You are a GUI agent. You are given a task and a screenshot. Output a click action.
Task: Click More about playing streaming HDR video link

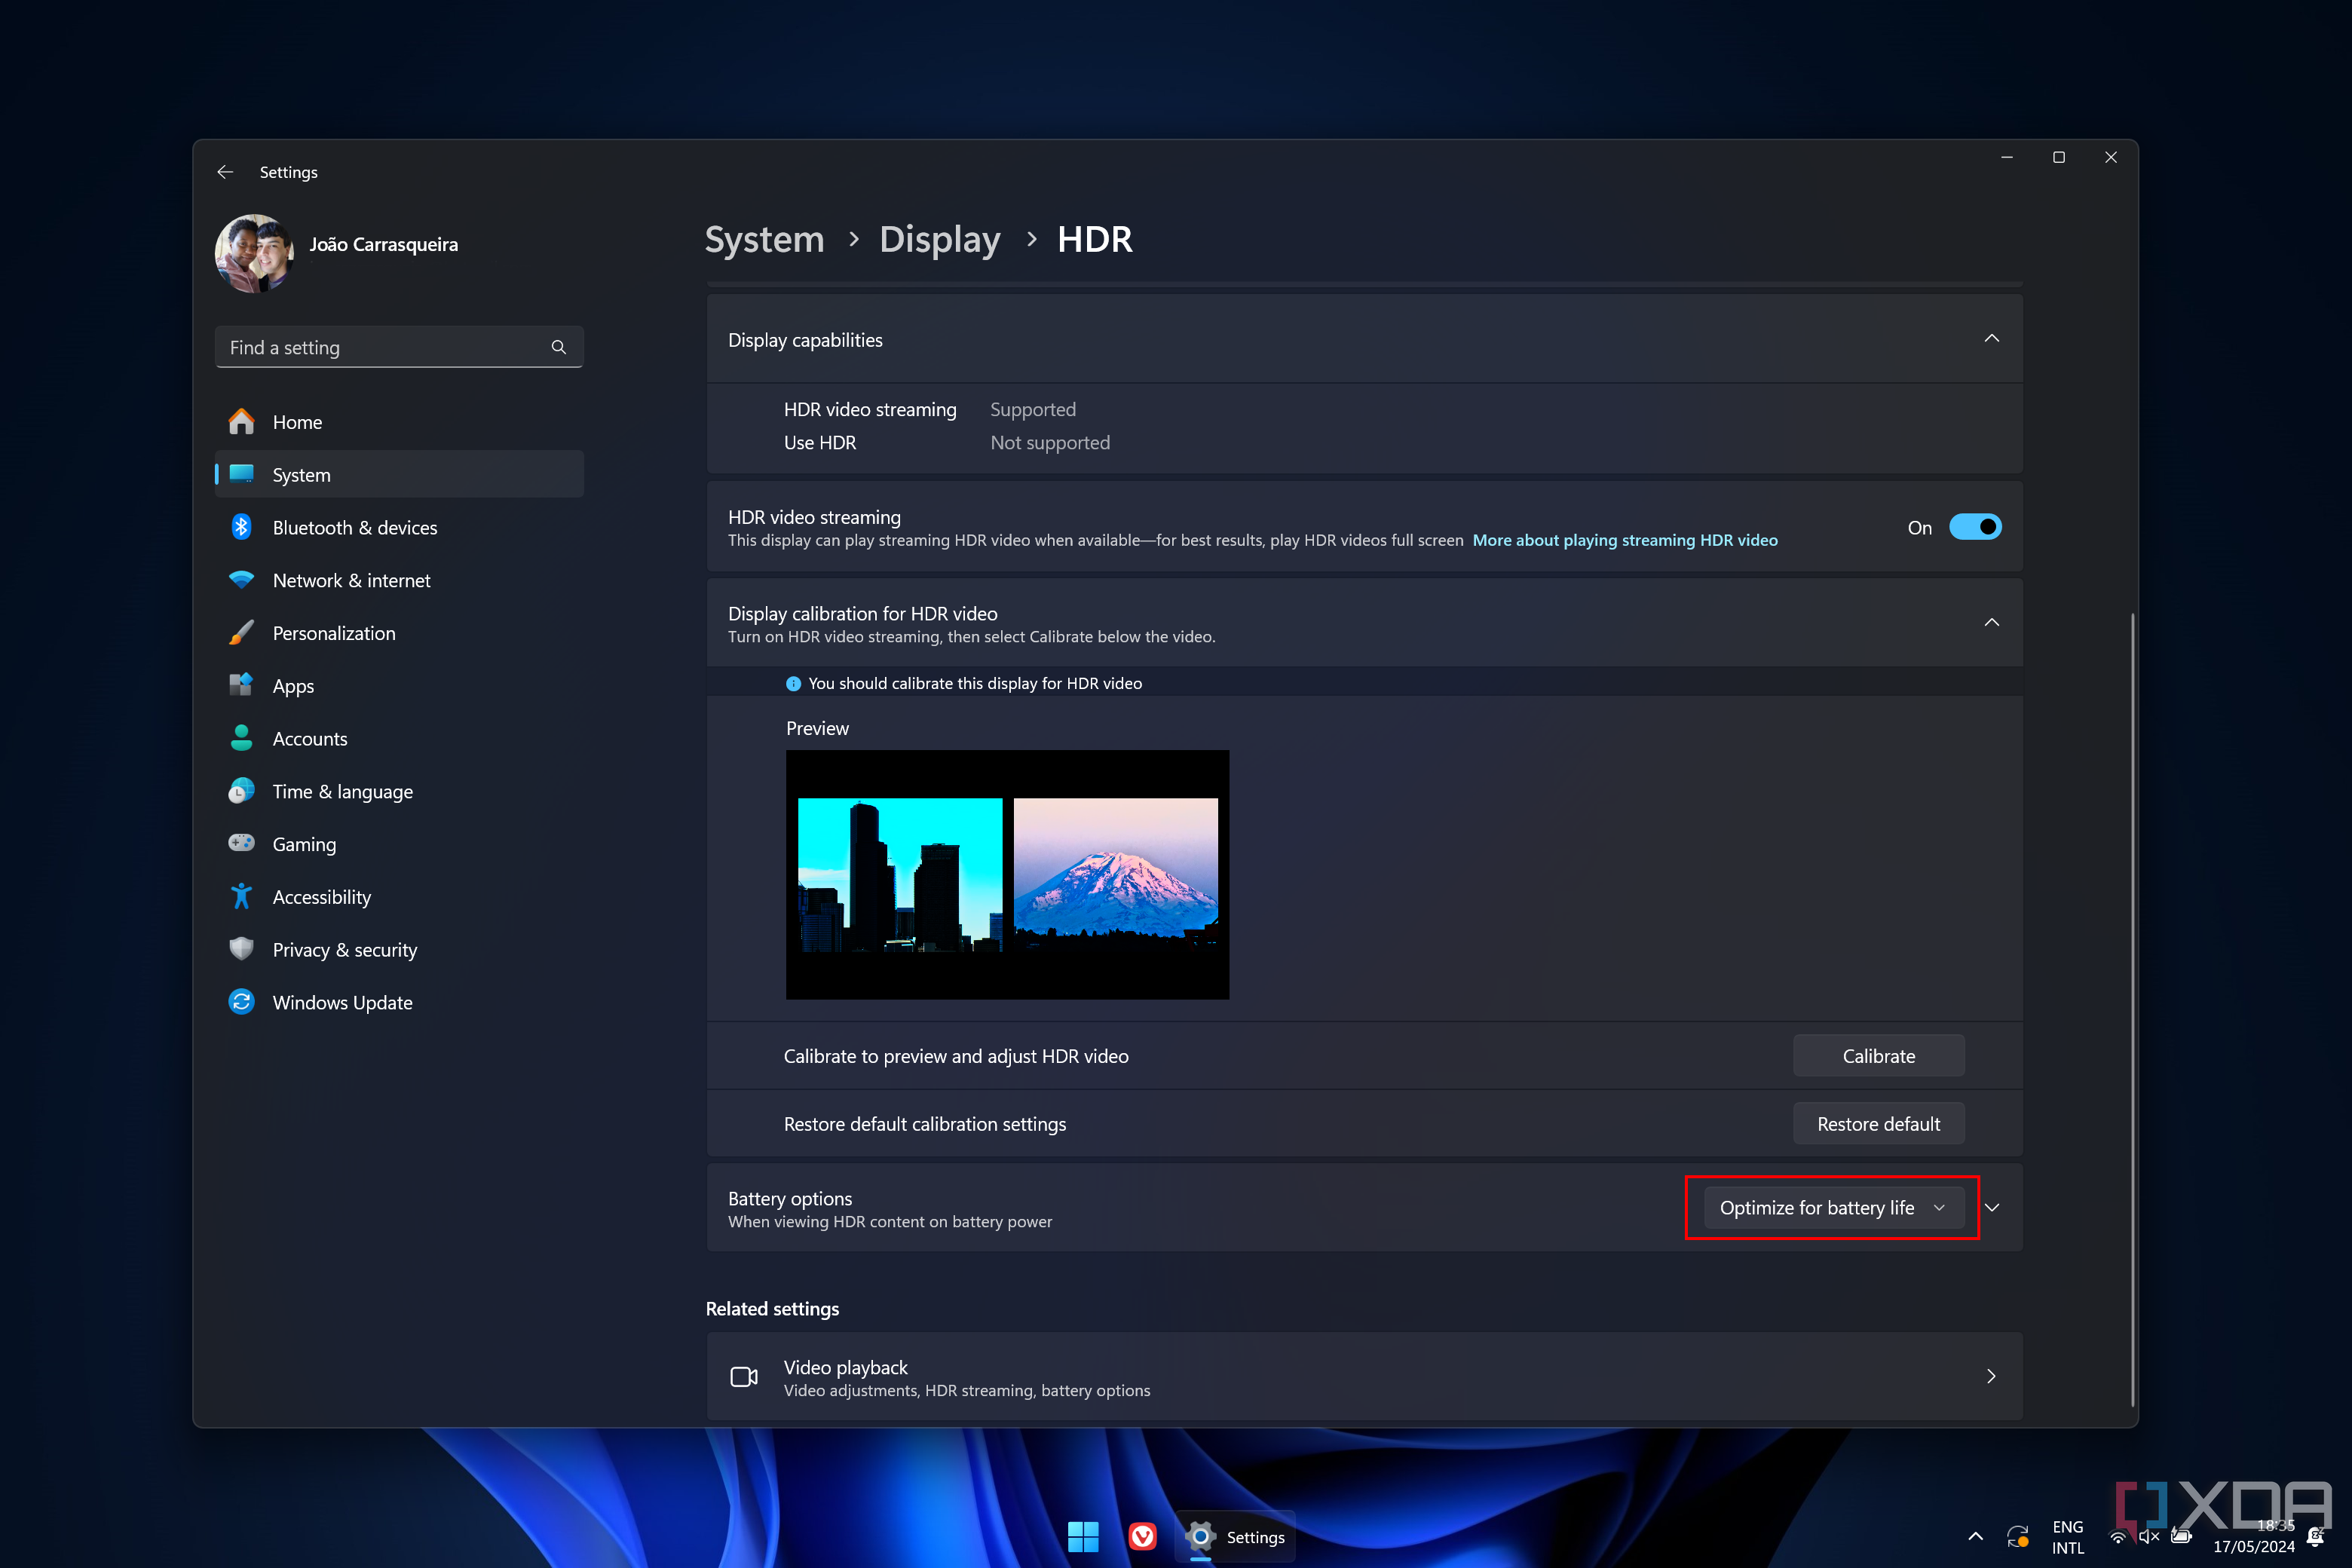pos(1624,539)
